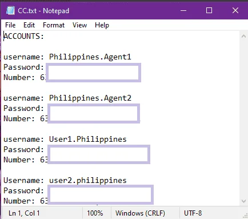The height and width of the screenshot is (219, 248).
Task: Click Number: label under Philippines.Agent1
Action: click(x=19, y=77)
